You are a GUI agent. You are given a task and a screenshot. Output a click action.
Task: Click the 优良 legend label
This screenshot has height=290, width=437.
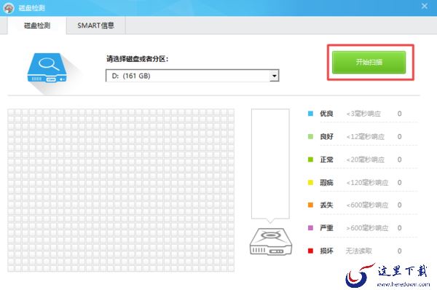(x=326, y=114)
